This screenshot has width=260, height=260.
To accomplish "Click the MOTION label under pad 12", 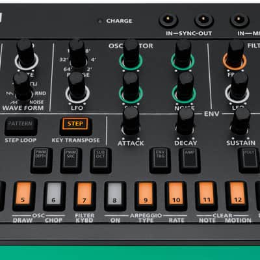I will pyautogui.click(x=238, y=220).
